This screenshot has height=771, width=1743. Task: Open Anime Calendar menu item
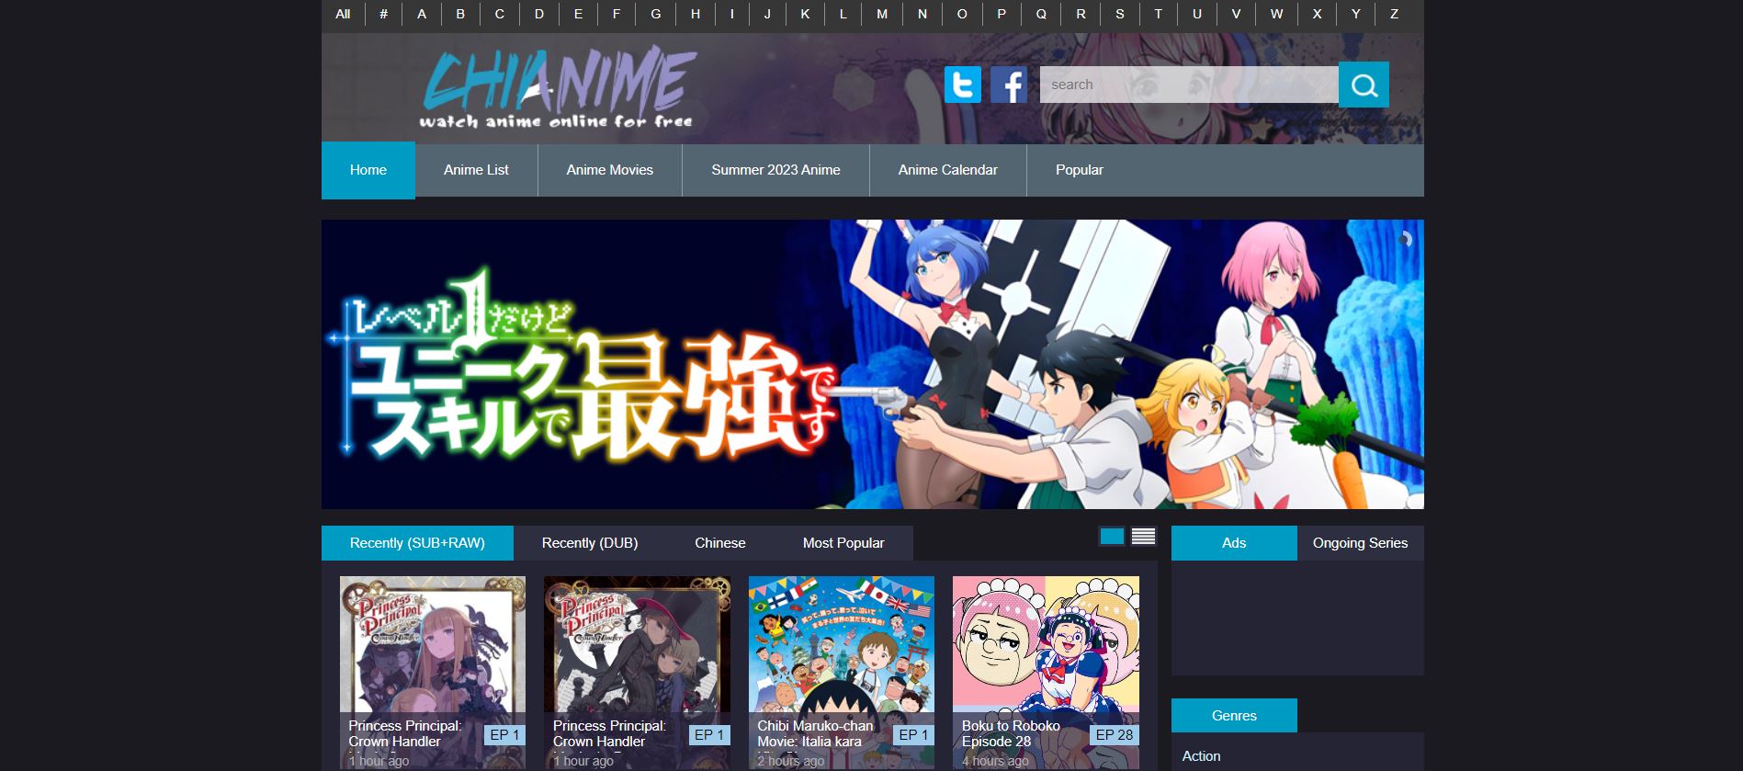tap(947, 170)
